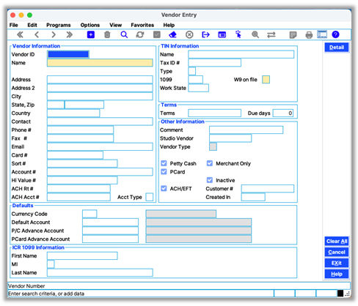Image resolution: width=358 pixels, height=306 pixels.
Task: Open the Edit menu
Action: point(32,25)
